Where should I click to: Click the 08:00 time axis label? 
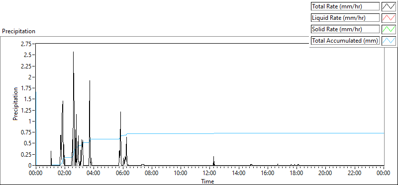click(x=152, y=174)
